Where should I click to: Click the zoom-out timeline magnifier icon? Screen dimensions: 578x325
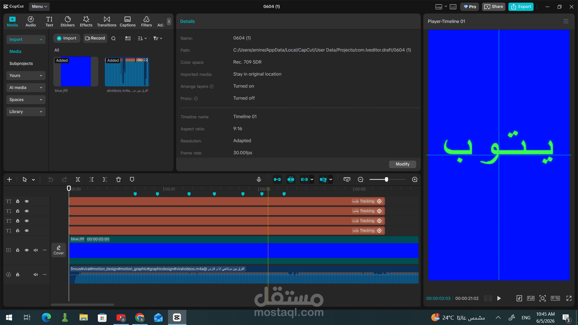360,180
